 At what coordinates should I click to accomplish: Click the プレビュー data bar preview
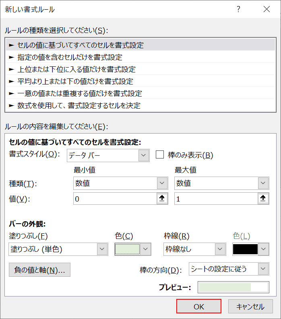pos(233,287)
